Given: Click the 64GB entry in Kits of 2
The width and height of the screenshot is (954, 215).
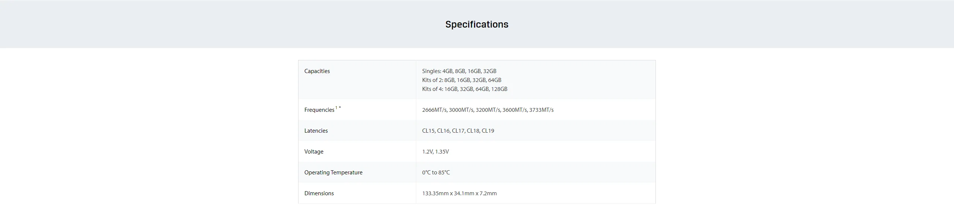Looking at the screenshot, I should pos(495,80).
